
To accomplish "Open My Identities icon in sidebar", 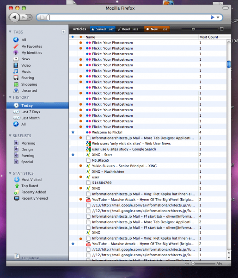I will tap(16, 52).
